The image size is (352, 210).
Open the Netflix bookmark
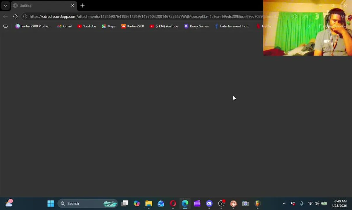[x=264, y=26]
